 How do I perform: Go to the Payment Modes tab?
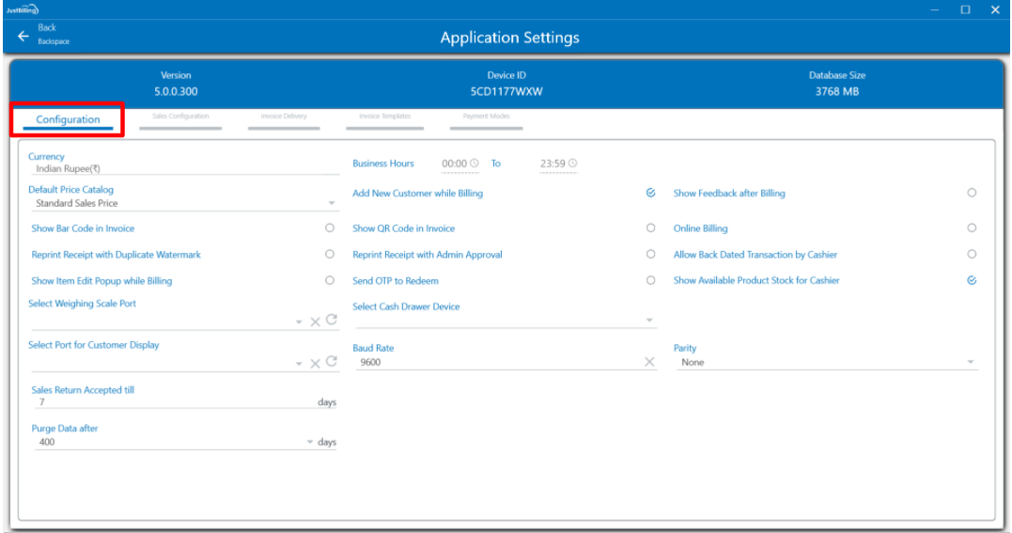click(x=487, y=117)
